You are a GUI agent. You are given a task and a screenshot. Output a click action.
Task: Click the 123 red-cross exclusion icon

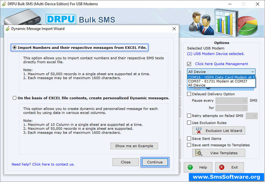[199, 130]
